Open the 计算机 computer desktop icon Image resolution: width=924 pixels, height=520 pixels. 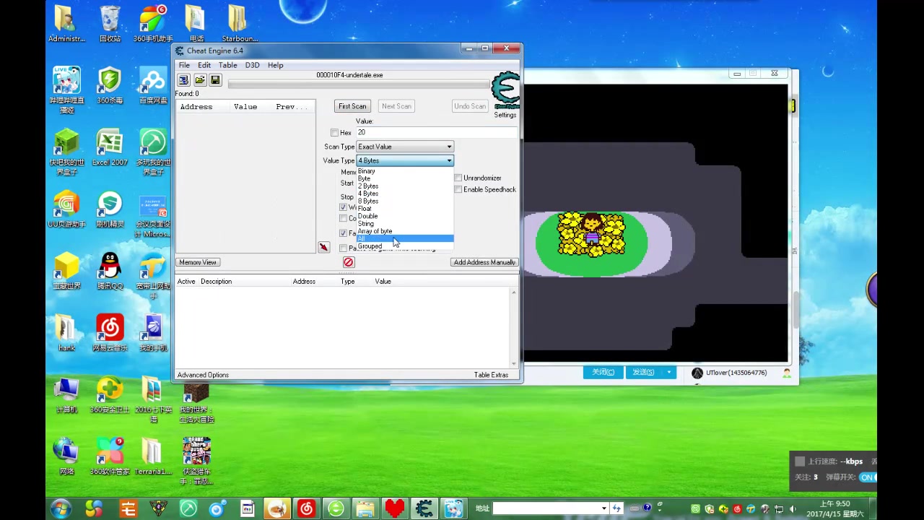click(66, 395)
